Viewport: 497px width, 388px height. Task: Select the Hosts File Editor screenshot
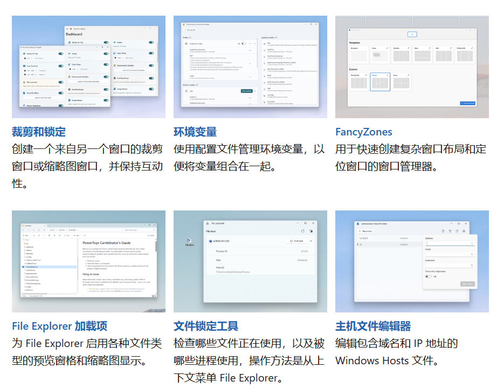click(x=412, y=261)
